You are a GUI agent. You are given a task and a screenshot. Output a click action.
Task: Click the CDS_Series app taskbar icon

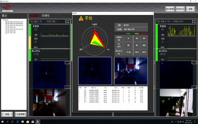pyautogui.click(x=38, y=121)
